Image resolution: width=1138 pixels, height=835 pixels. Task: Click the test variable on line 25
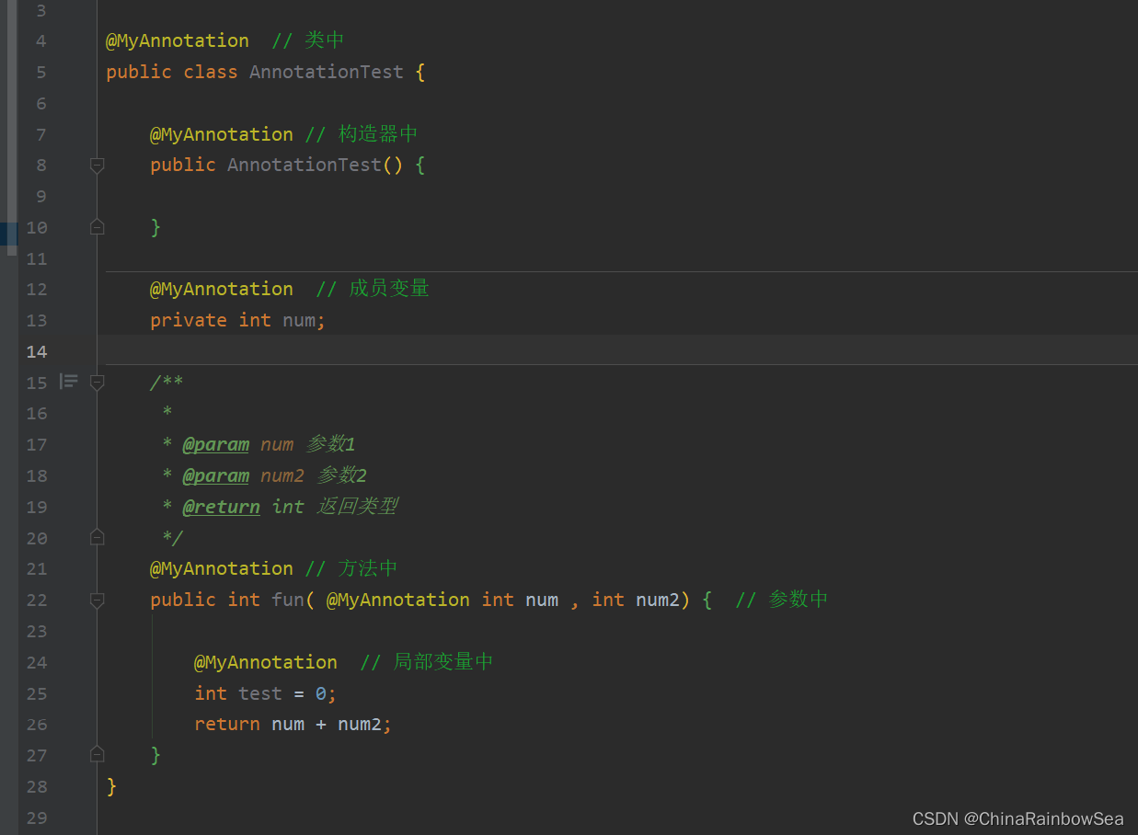(x=260, y=693)
